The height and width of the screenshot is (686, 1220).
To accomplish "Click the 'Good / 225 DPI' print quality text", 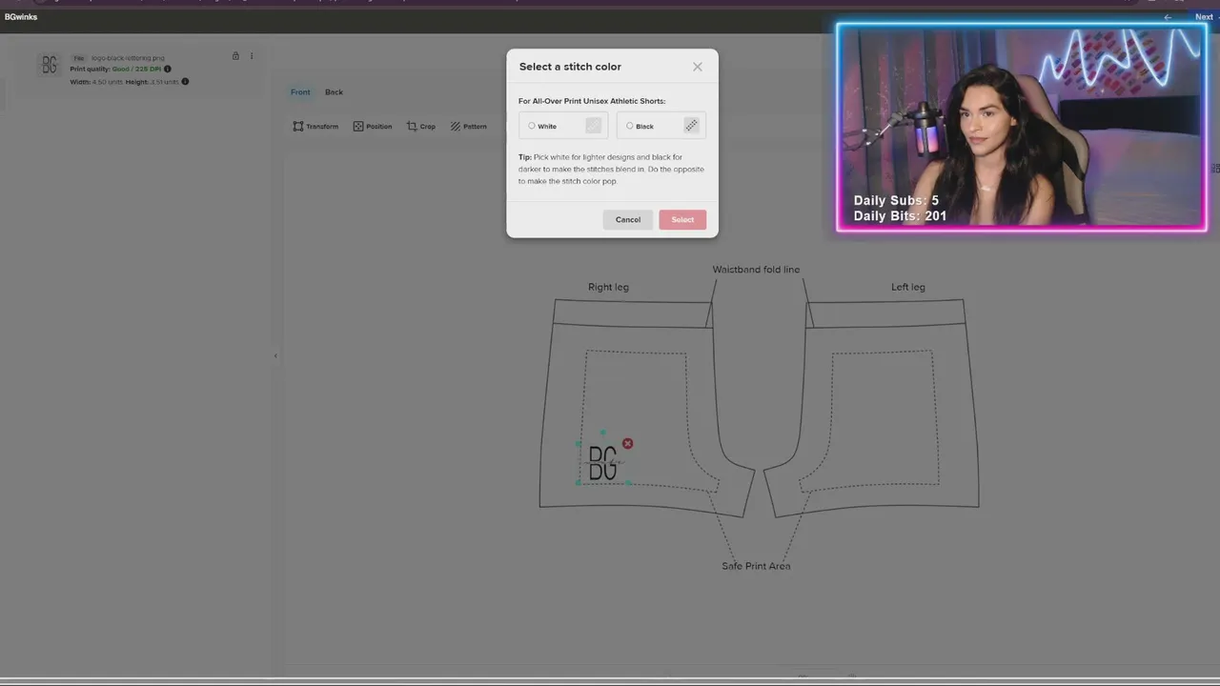I will click(x=136, y=69).
